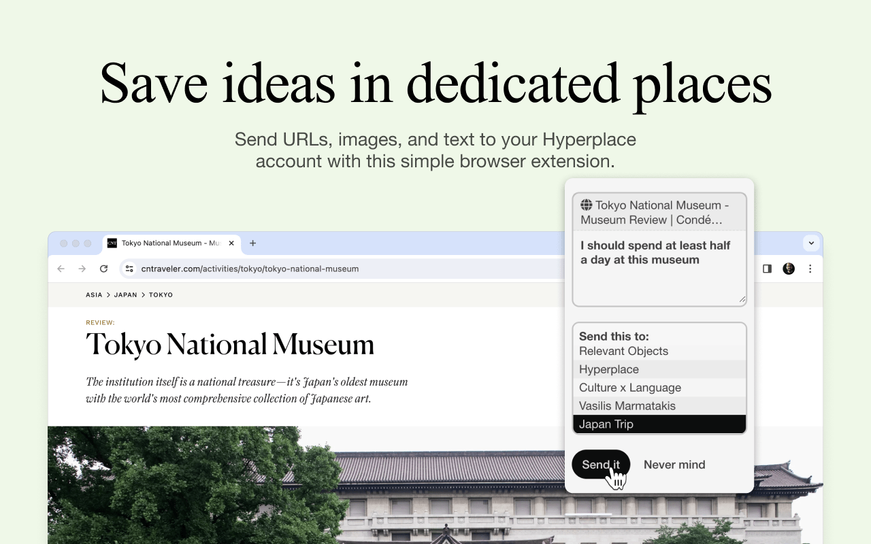Click the forward navigation arrow
The image size is (871, 544).
click(x=82, y=269)
